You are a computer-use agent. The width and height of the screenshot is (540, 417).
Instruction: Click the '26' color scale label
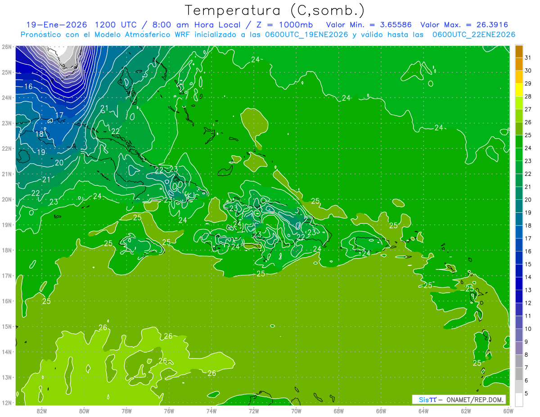(528, 122)
